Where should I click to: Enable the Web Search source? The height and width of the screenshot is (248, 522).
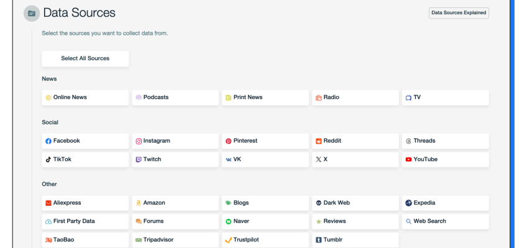pyautogui.click(x=445, y=221)
